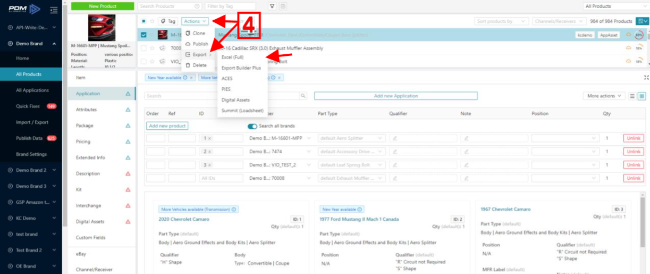The width and height of the screenshot is (650, 274).
Task: Click the Mustang spoiler product thumbnail
Action: click(x=102, y=28)
